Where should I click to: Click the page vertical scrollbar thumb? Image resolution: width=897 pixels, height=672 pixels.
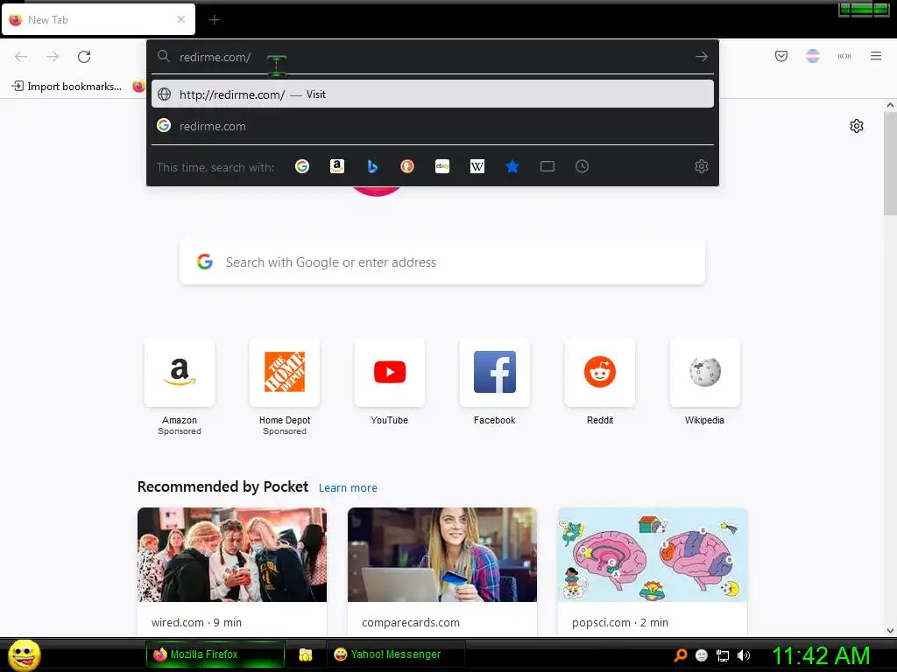pyautogui.click(x=890, y=164)
